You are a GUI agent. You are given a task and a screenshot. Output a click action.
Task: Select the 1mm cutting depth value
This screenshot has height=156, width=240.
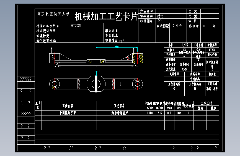179,113
